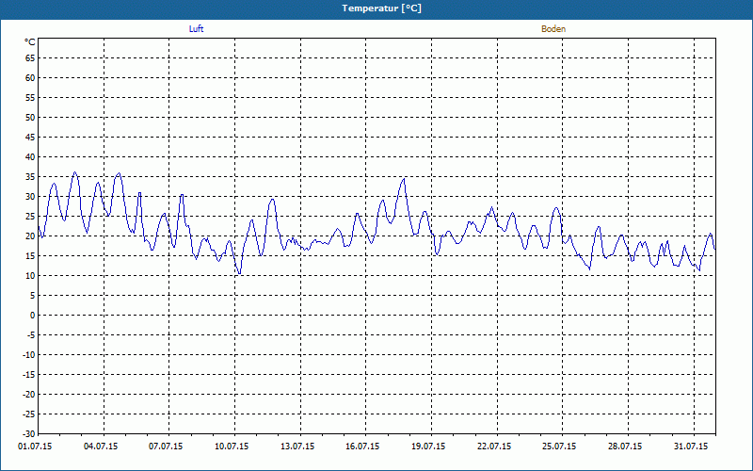Click the 22.07.15 date axis label
The height and width of the screenshot is (471, 753).
494,447
